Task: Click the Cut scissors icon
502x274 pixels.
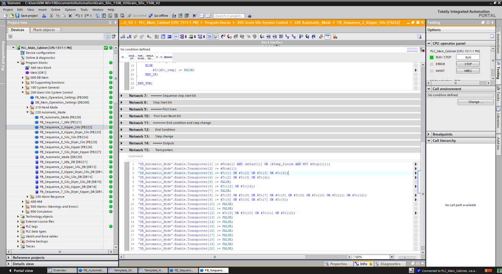Action: click(x=51, y=16)
